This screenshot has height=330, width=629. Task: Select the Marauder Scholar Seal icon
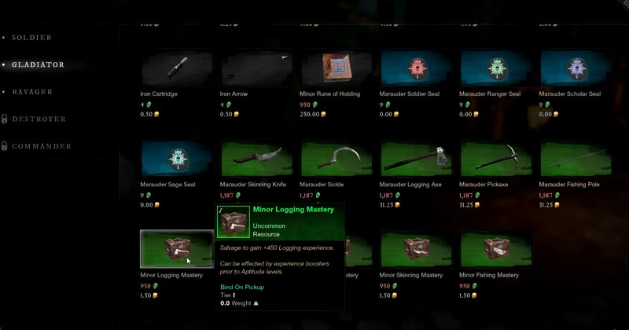576,68
